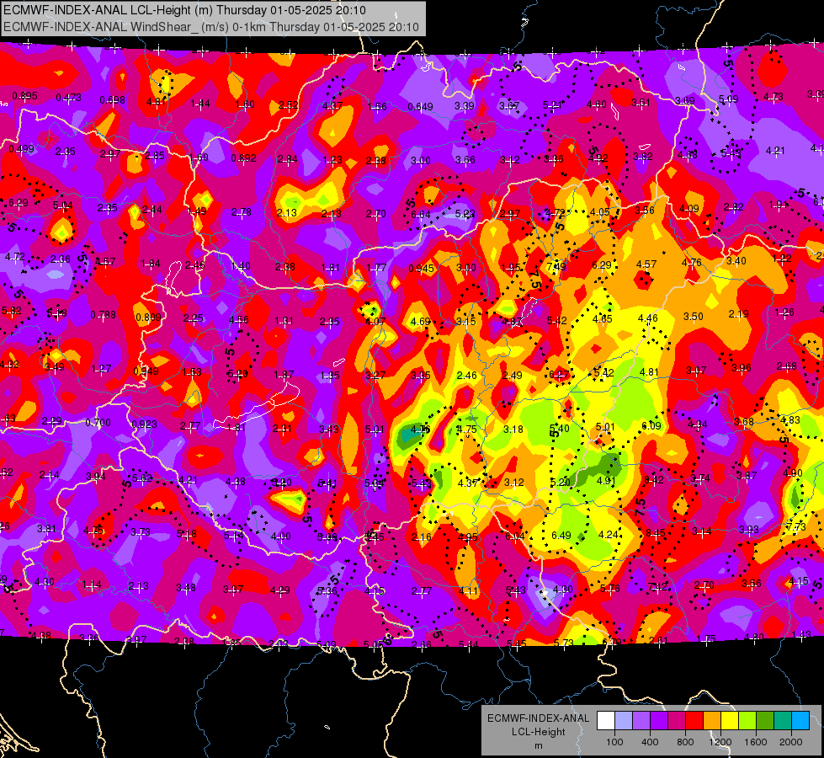Click the wind shear value 0.788
This screenshot has width=824, height=758.
point(103,315)
